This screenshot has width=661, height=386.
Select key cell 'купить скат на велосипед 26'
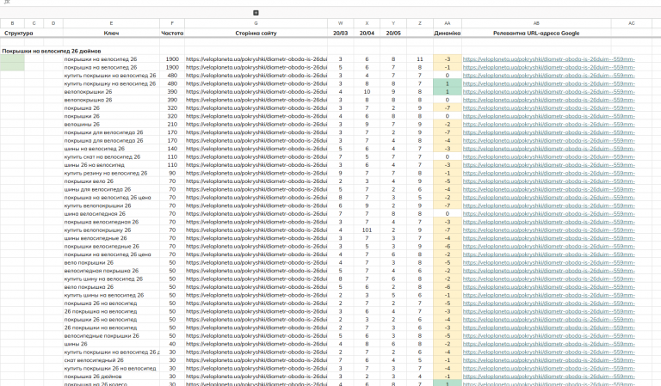pyautogui.click(x=111, y=156)
